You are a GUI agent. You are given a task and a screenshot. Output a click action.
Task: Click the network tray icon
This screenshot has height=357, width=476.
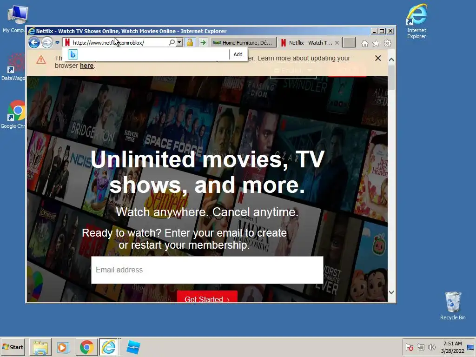tap(420, 347)
